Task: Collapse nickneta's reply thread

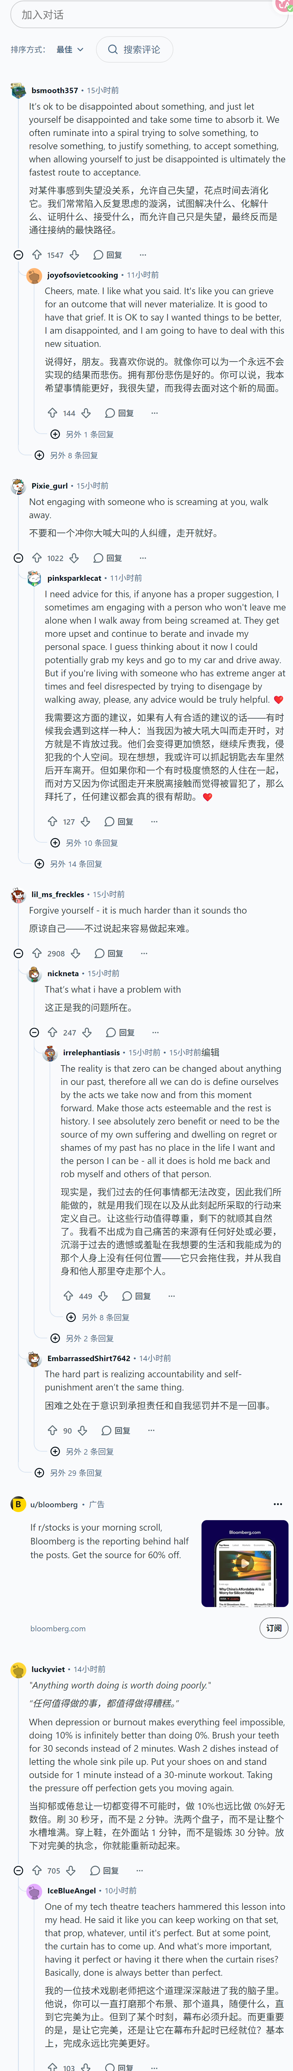Action: coord(34,1032)
